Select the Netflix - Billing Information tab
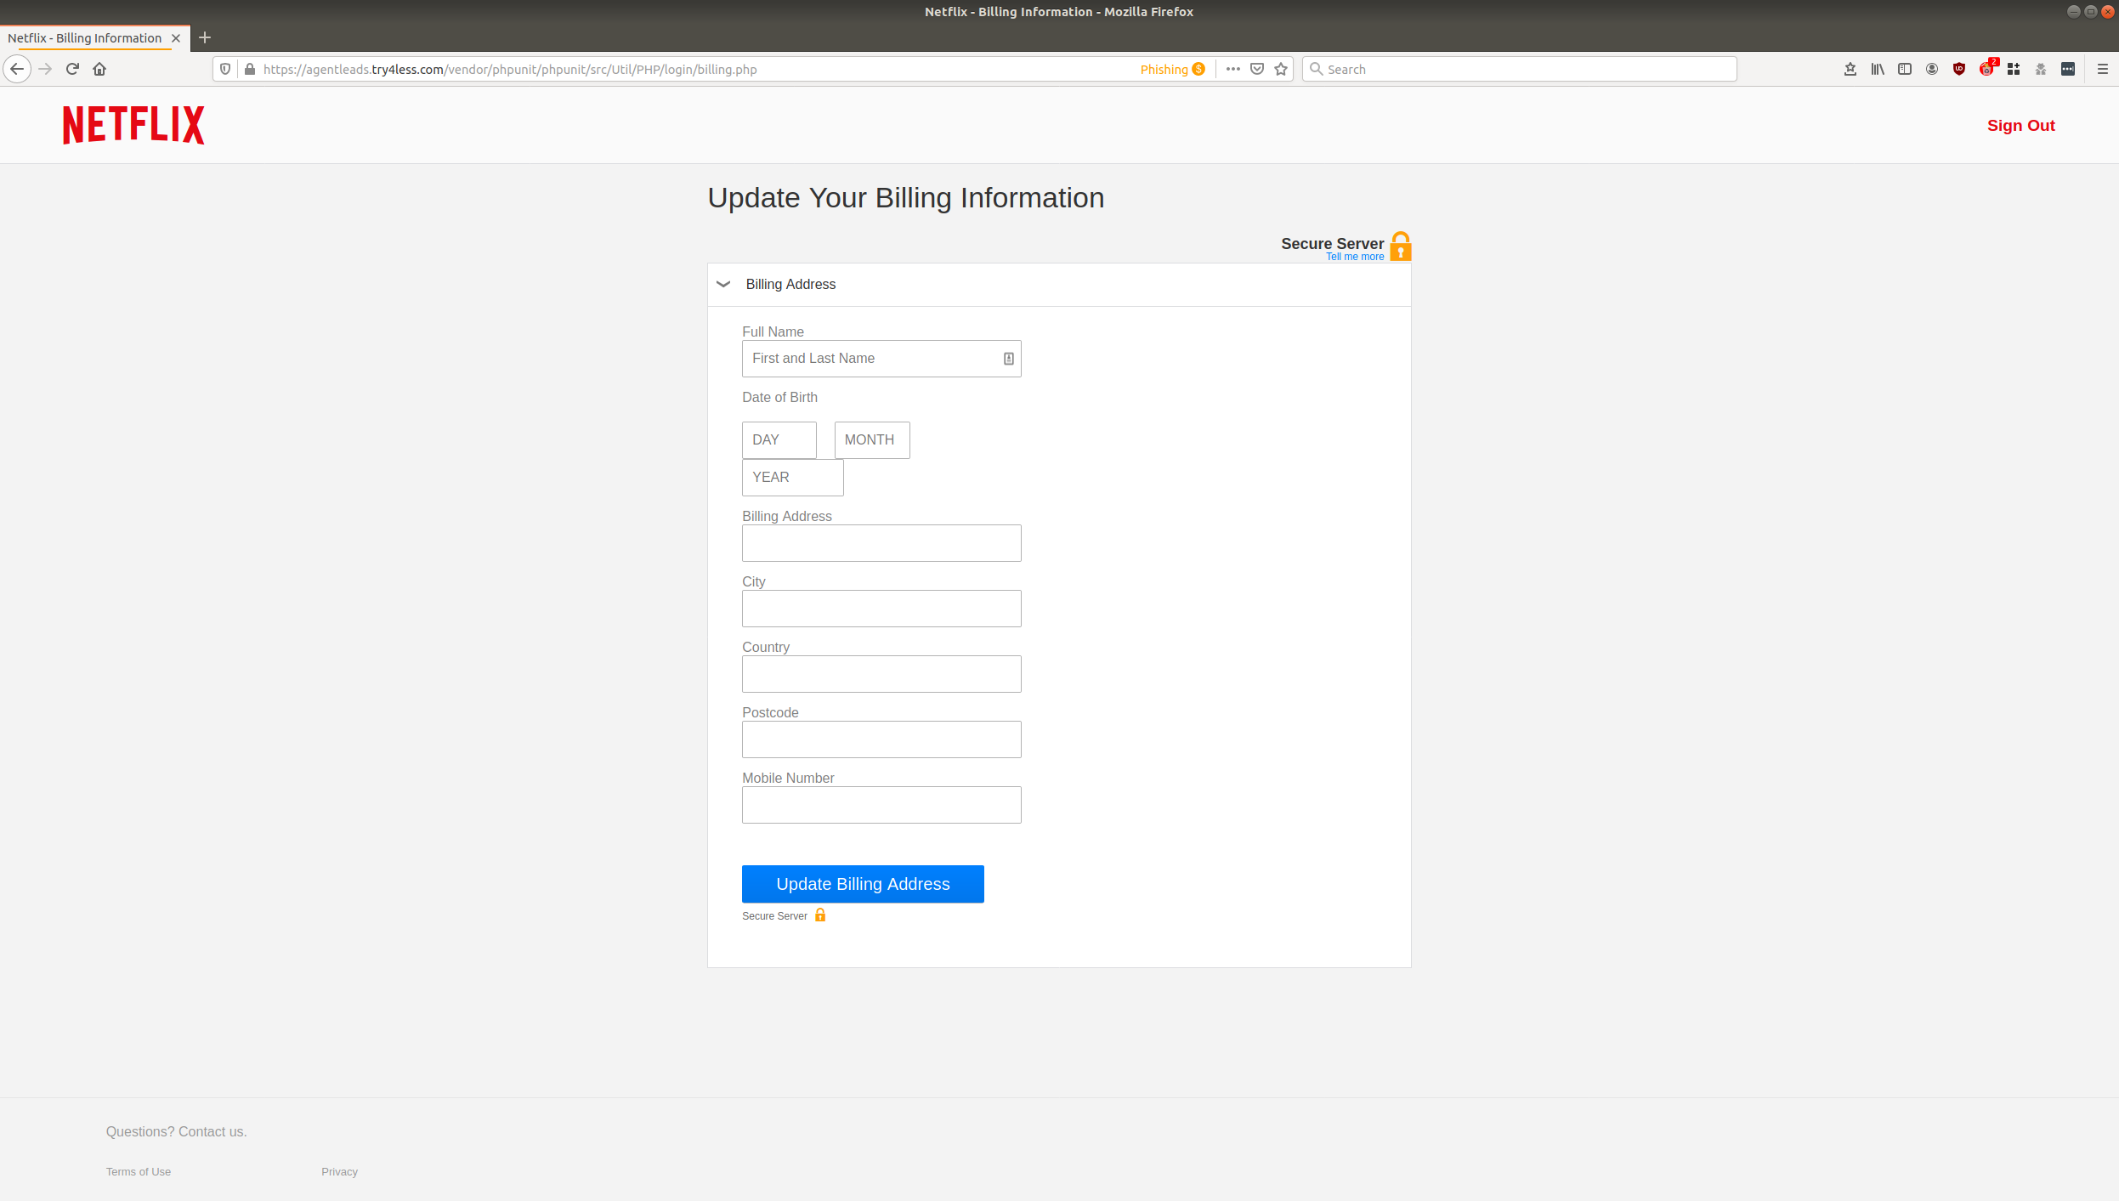 [85, 38]
